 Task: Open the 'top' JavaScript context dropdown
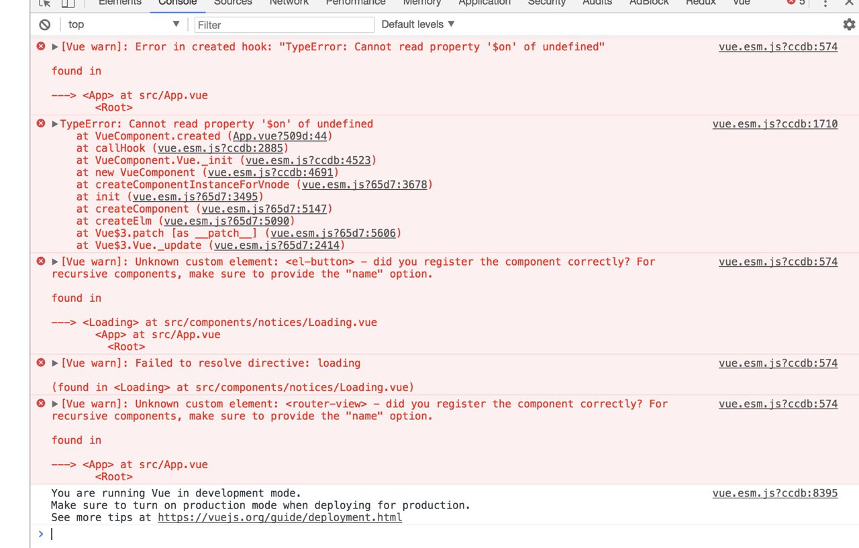(x=124, y=25)
